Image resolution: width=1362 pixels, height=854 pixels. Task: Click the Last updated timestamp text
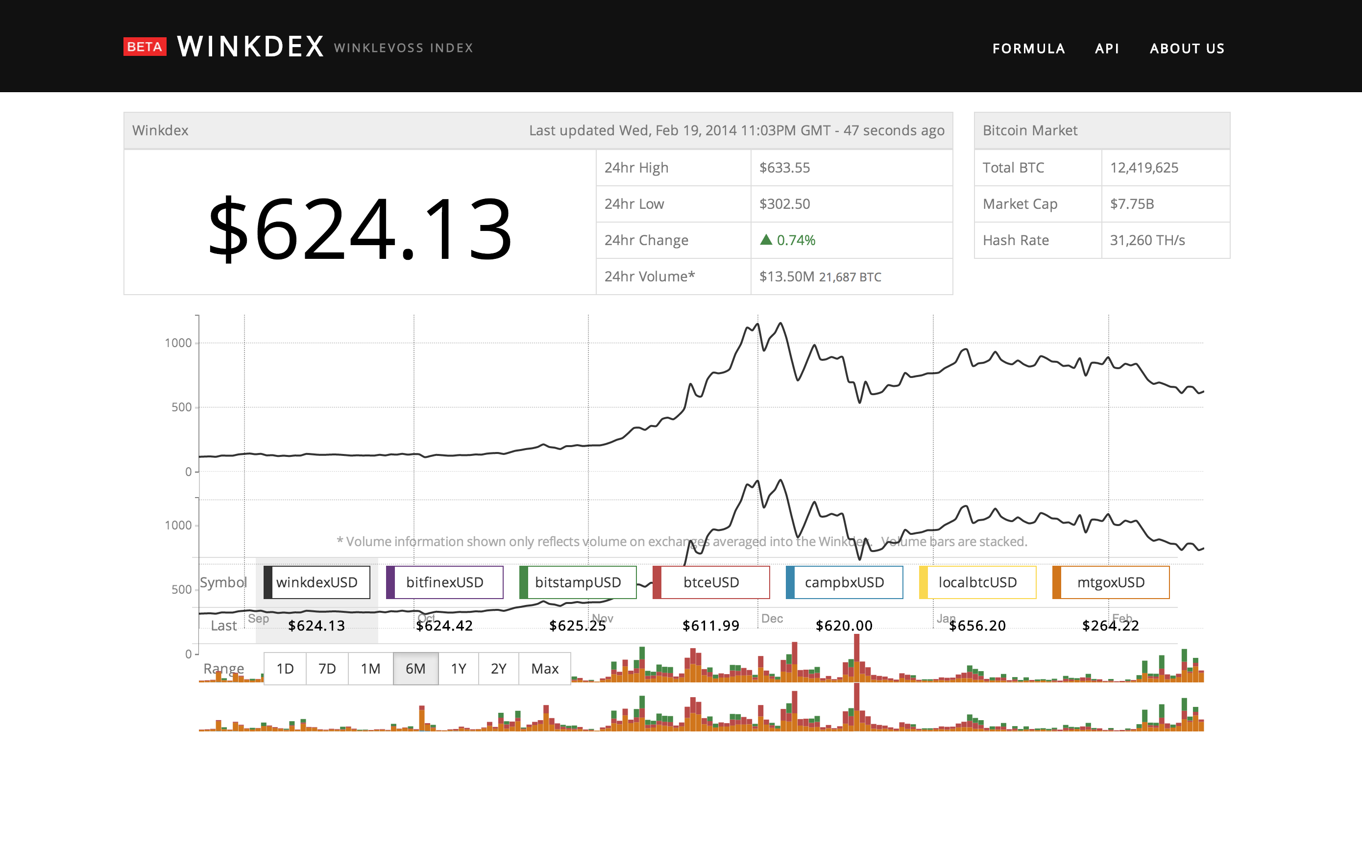coord(736,130)
